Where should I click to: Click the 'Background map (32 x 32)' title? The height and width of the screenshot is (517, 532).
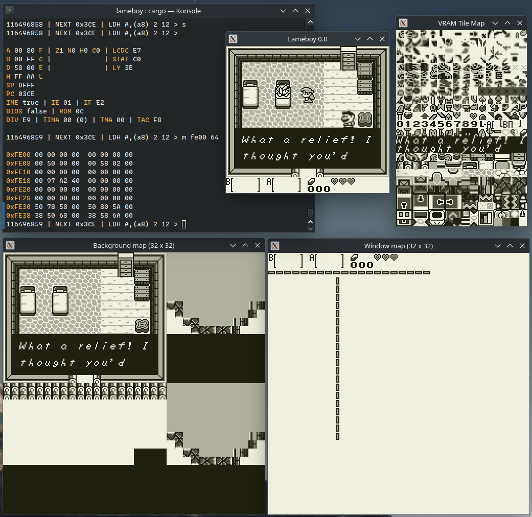tap(134, 245)
